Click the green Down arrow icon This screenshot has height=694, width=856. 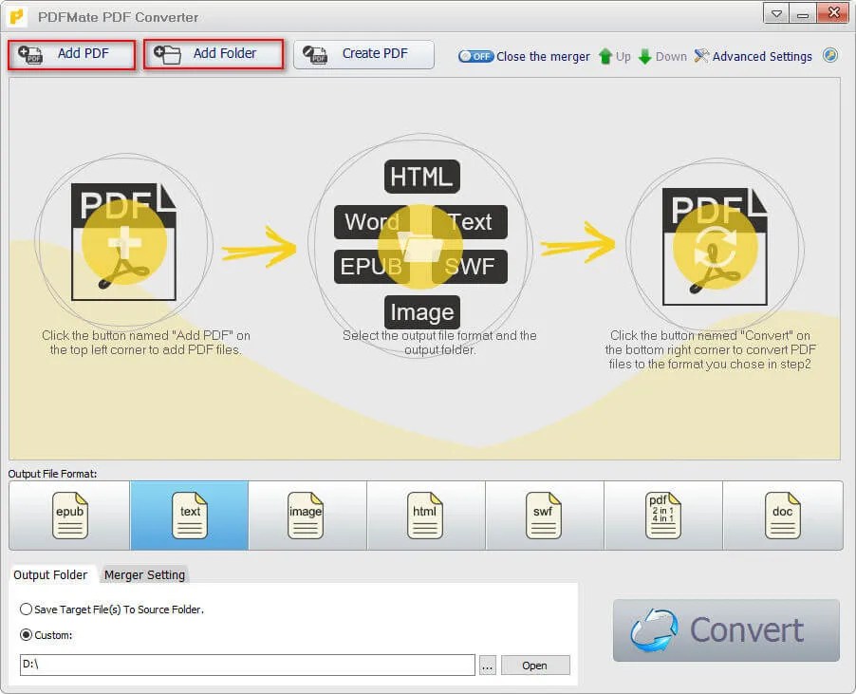click(x=646, y=56)
